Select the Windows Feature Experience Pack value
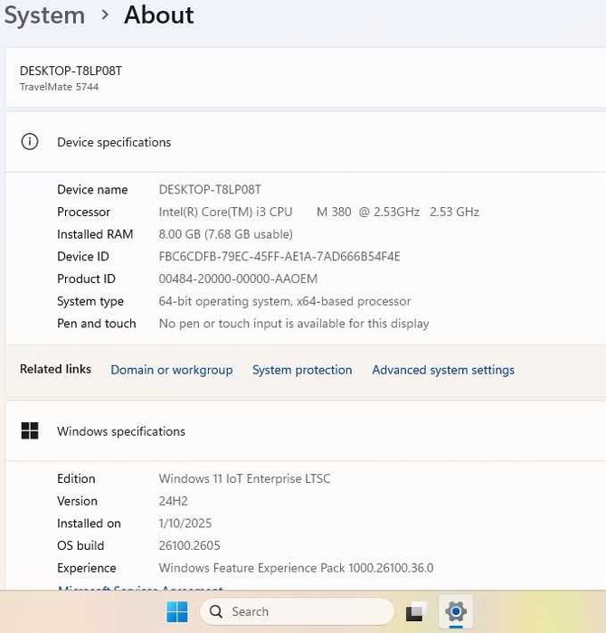This screenshot has height=633, width=606. point(296,568)
